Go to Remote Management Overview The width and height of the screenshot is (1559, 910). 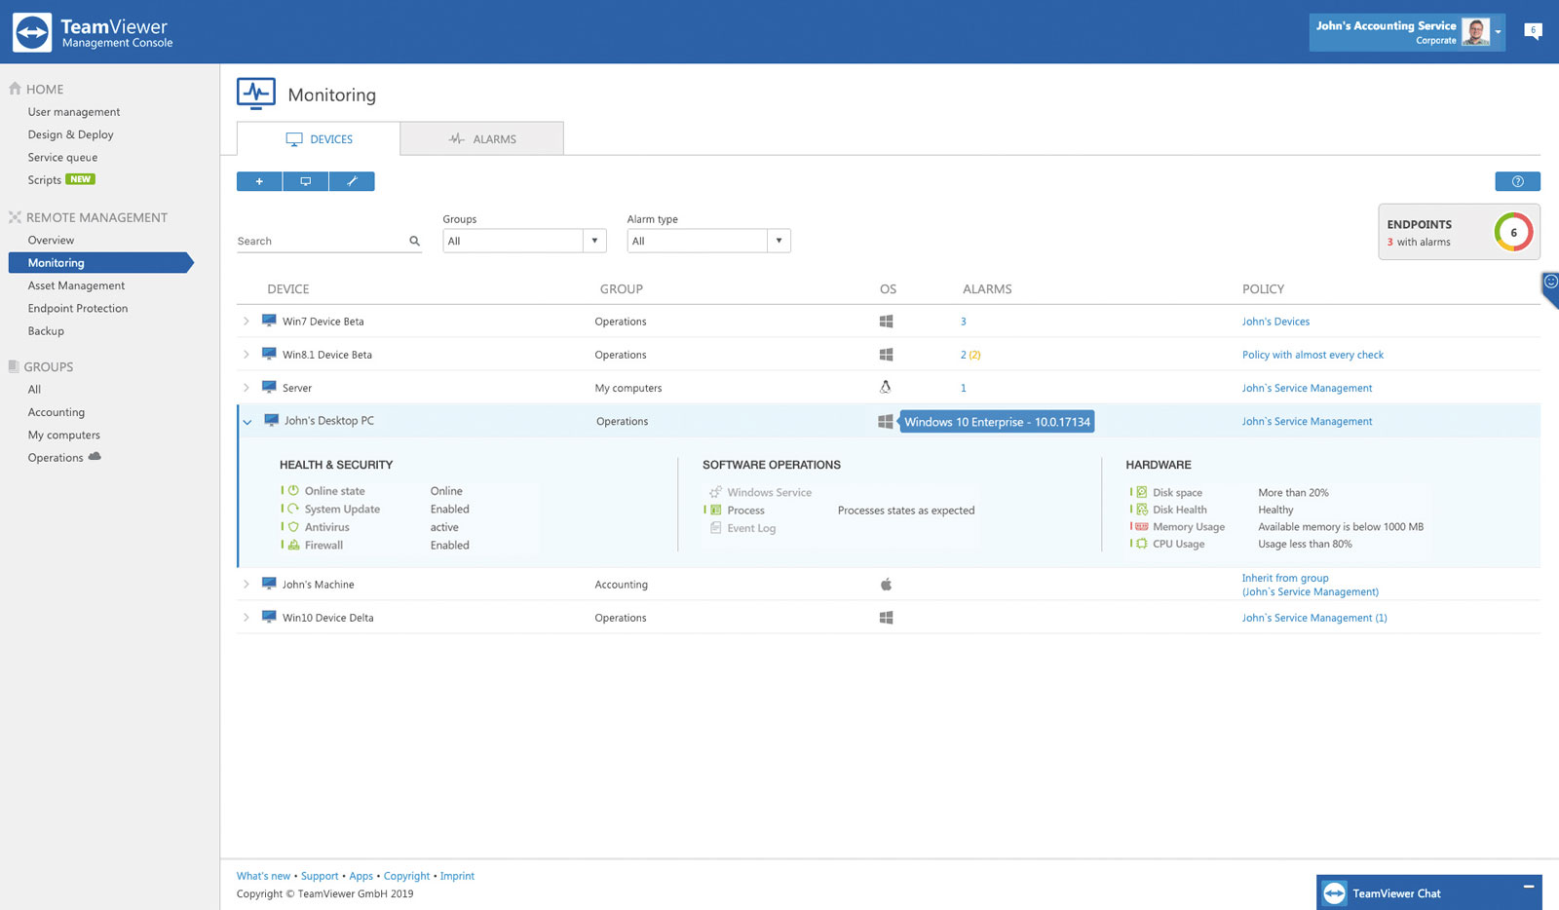click(51, 240)
